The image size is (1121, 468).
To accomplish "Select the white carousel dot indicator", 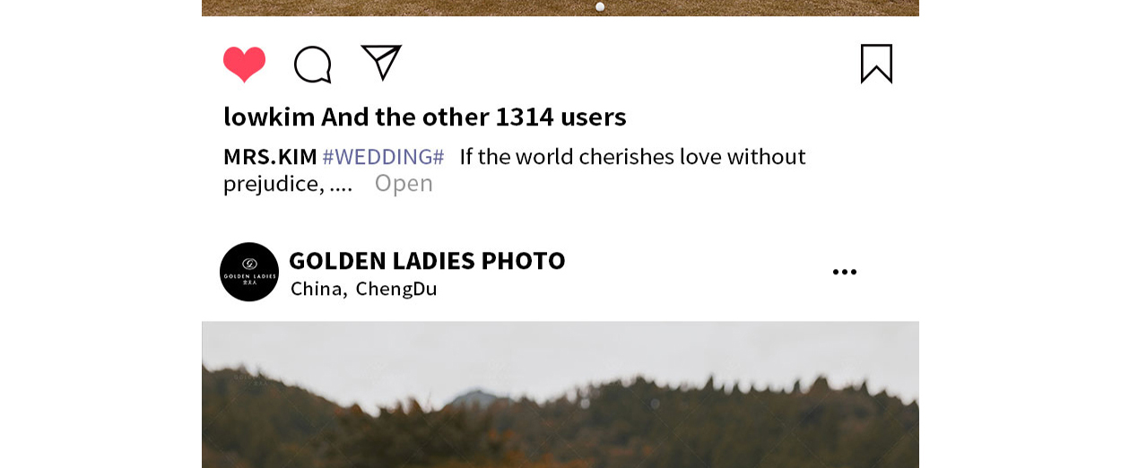I will (x=600, y=6).
